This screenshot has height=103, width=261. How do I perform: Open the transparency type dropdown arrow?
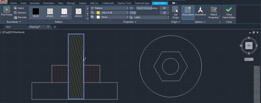[x=134, y=8]
